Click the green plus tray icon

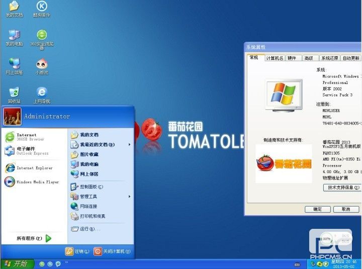pos(319,264)
